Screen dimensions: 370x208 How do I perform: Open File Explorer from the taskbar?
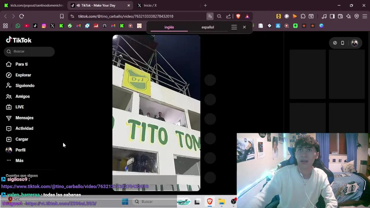point(222,201)
